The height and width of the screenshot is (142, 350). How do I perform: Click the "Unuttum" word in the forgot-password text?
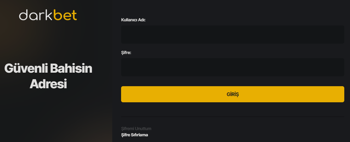[143, 129]
